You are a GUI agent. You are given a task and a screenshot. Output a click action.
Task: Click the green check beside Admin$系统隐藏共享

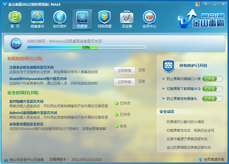click(x=116, y=115)
